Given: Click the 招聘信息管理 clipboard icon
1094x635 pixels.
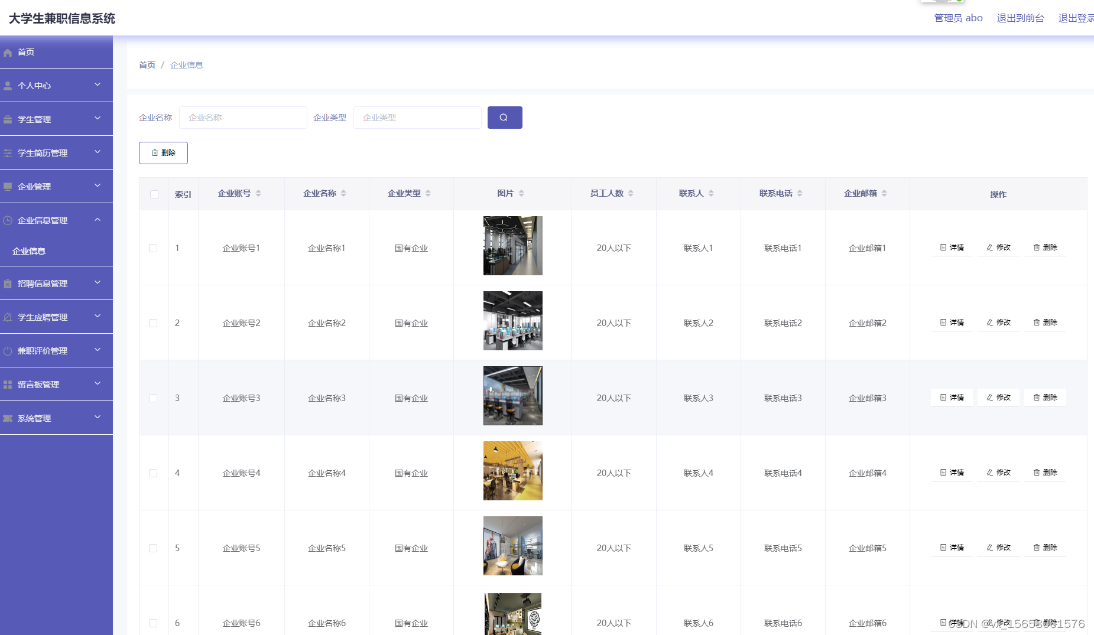Looking at the screenshot, I should (x=8, y=284).
